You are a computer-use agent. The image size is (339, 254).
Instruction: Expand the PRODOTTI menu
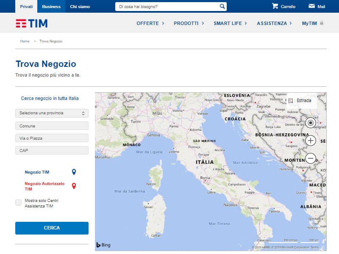coord(189,23)
